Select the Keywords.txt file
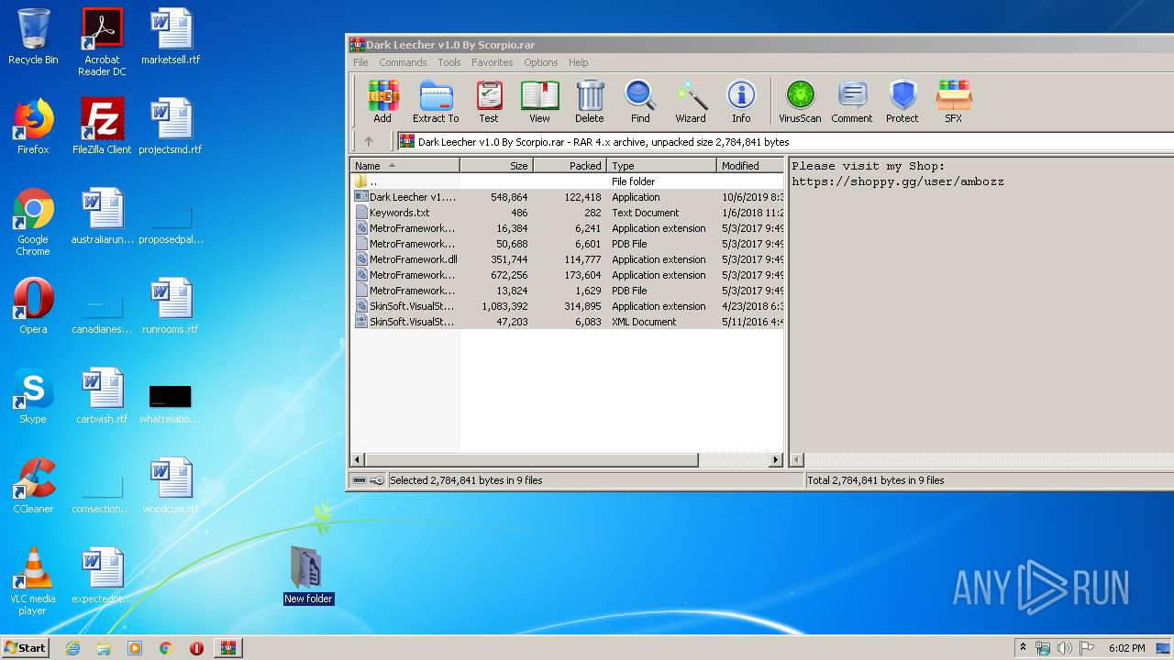This screenshot has height=660, width=1174. [568, 213]
